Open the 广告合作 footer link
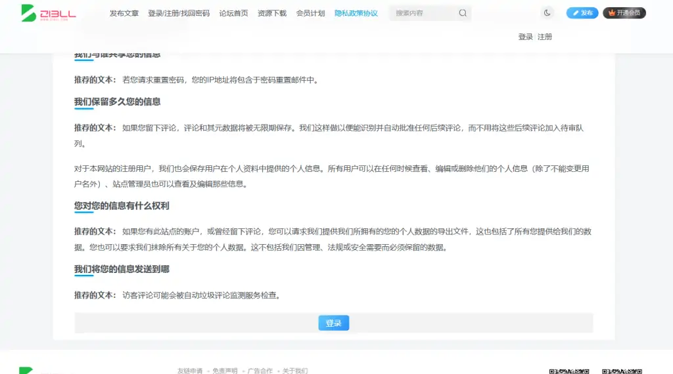This screenshot has width=673, height=374. point(260,371)
